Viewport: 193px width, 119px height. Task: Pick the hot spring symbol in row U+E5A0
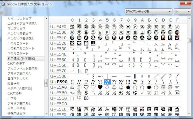(72, 87)
